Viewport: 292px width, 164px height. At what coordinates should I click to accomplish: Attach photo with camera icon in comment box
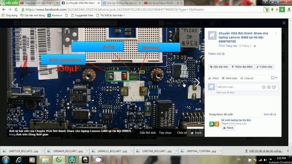click(x=269, y=87)
